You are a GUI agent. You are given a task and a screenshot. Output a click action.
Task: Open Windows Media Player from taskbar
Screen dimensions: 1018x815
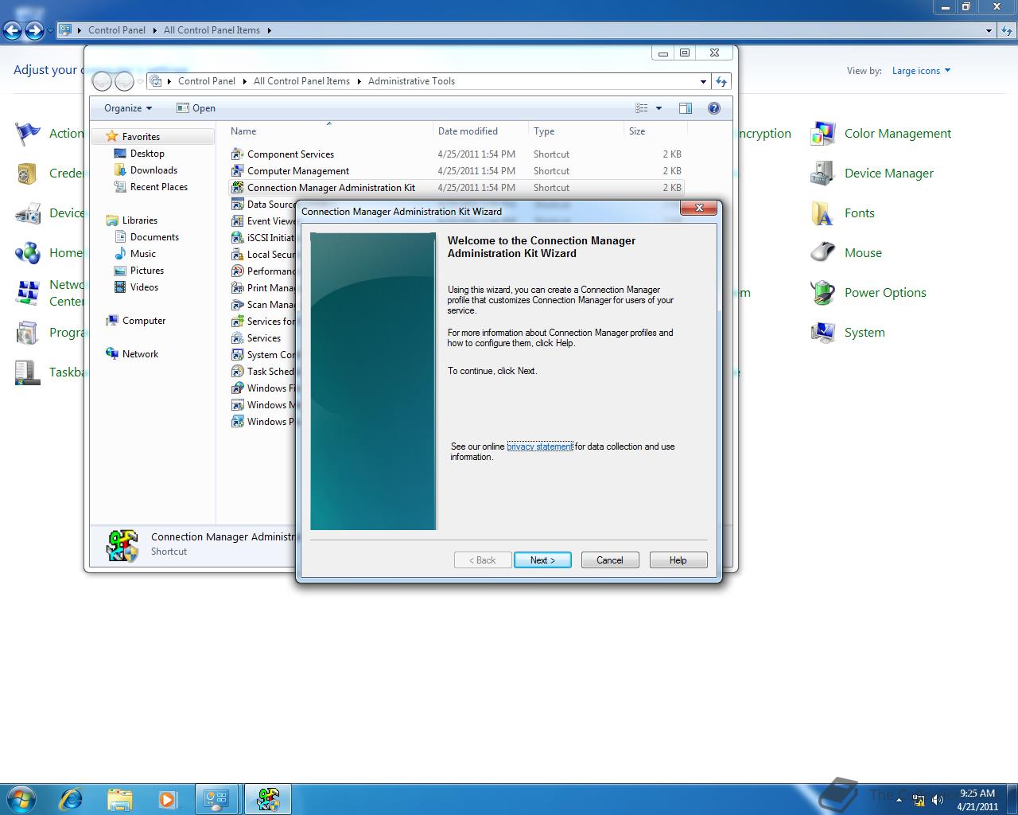click(x=168, y=799)
